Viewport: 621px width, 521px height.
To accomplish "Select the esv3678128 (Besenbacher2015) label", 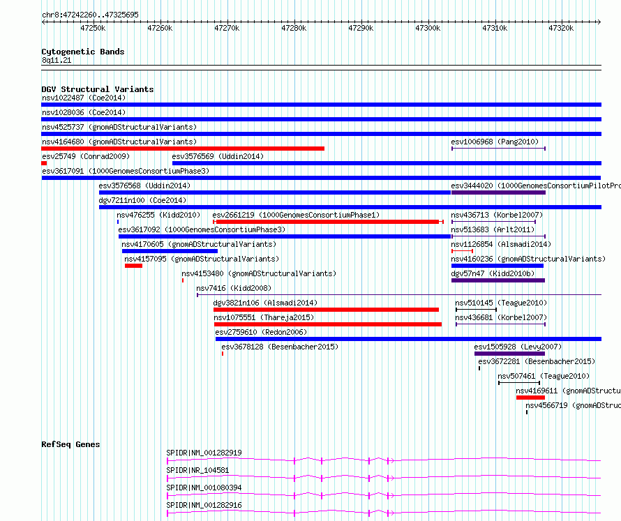I will point(280,347).
